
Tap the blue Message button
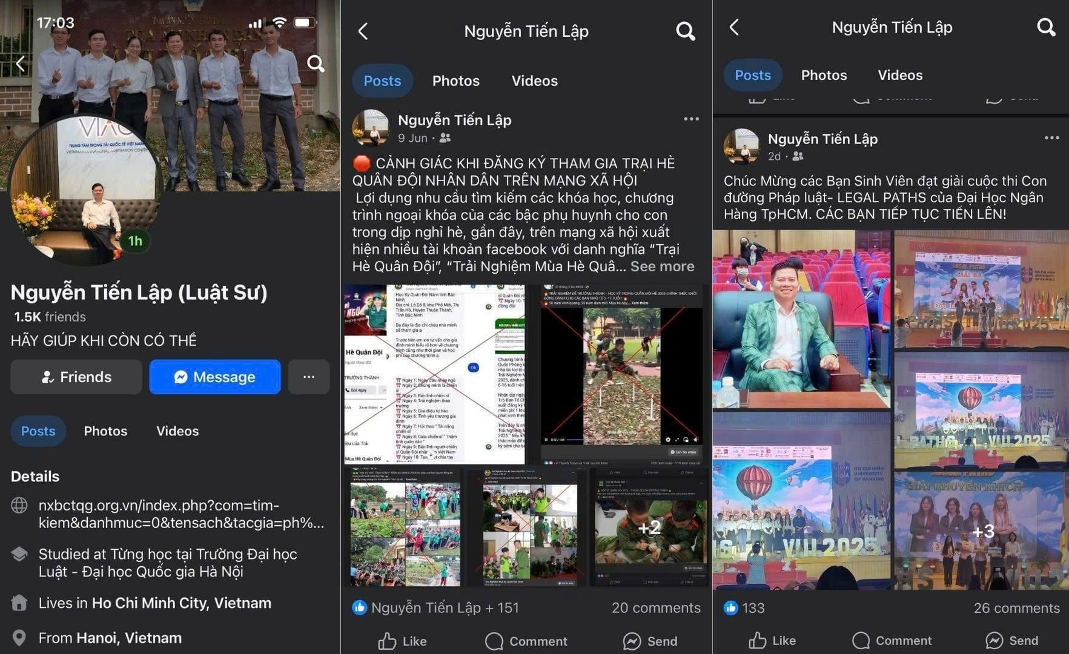click(x=214, y=377)
